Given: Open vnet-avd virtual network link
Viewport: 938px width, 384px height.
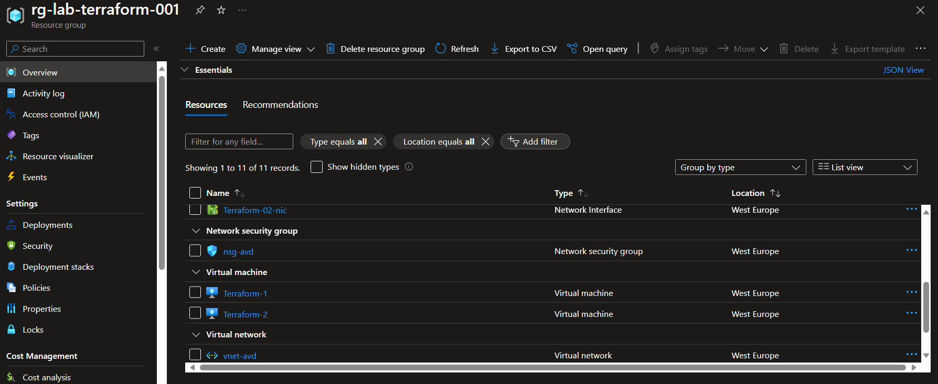Looking at the screenshot, I should pos(240,356).
